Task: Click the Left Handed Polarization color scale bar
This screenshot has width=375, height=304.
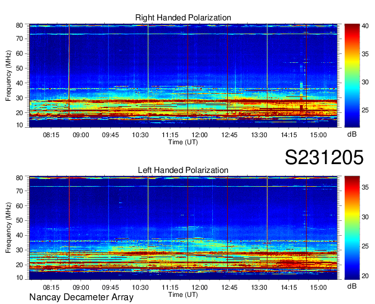Action: (x=352, y=228)
